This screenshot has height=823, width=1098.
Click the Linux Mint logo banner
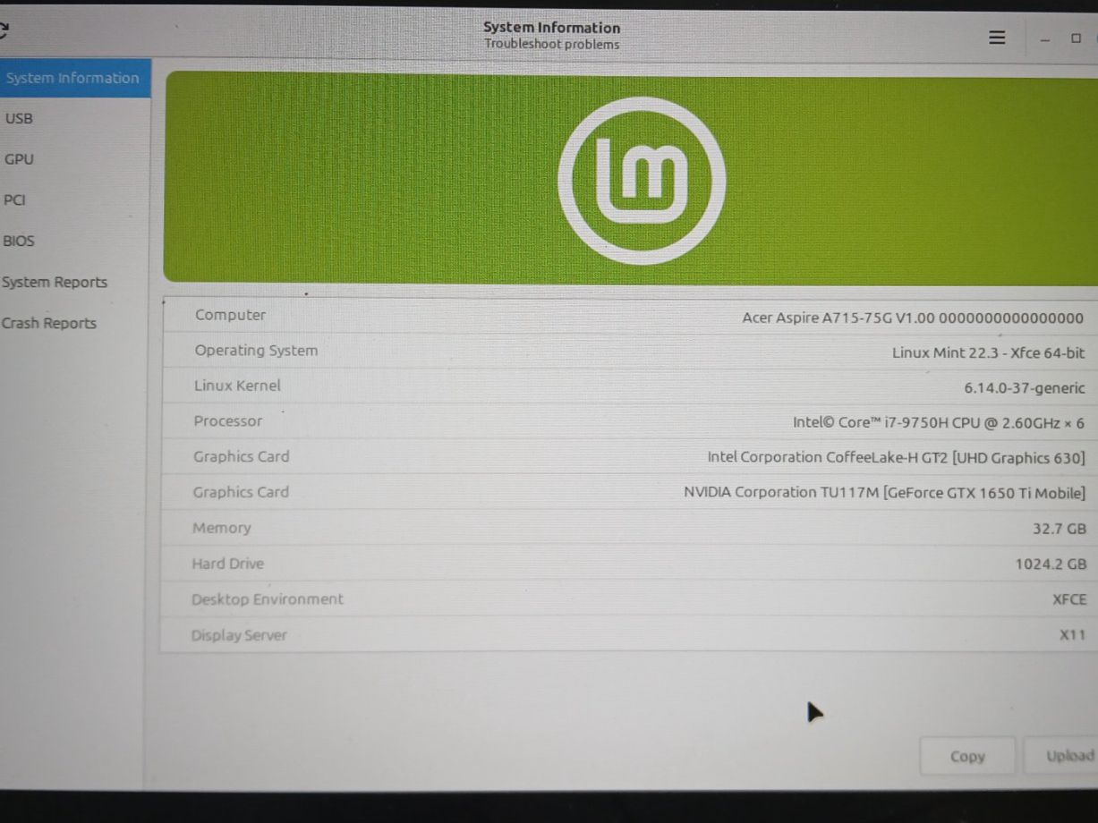[631, 179]
